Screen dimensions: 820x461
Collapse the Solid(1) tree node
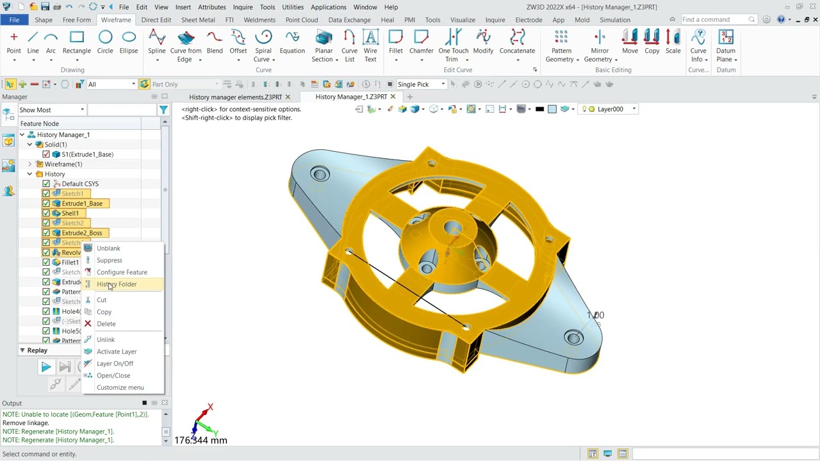tap(30, 145)
